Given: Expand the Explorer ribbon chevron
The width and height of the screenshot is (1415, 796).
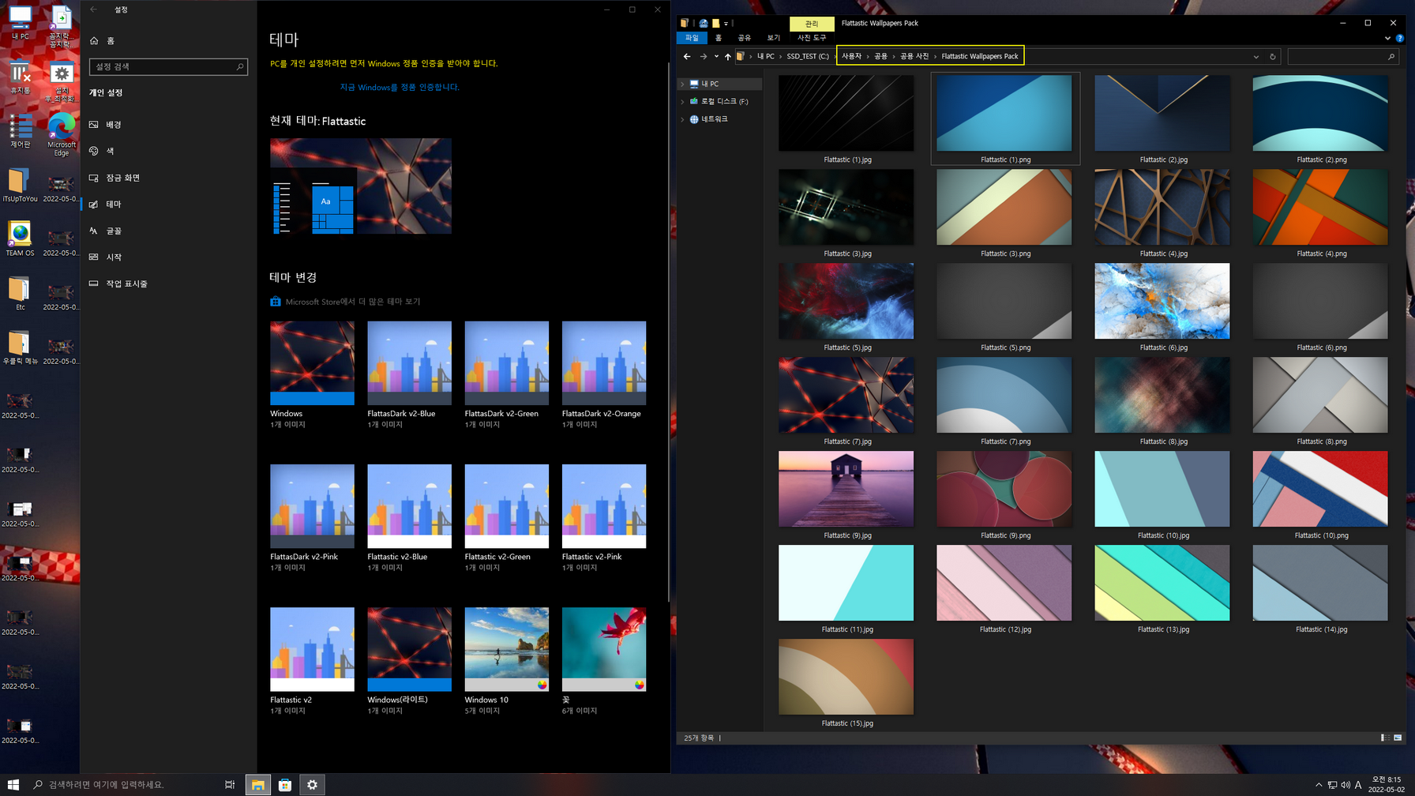Looking at the screenshot, I should 1387,38.
